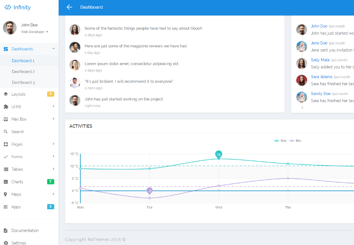The image size is (354, 245).
Task: Click the 13 data point on Wed
Action: pos(219,155)
